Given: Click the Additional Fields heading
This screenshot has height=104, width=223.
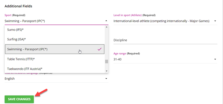Looking at the screenshot, I should coord(18,6).
